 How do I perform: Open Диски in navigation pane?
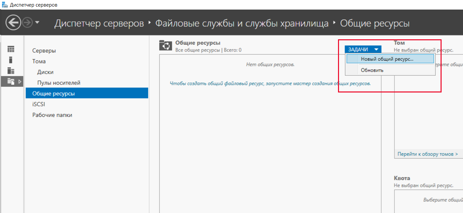[x=45, y=72]
